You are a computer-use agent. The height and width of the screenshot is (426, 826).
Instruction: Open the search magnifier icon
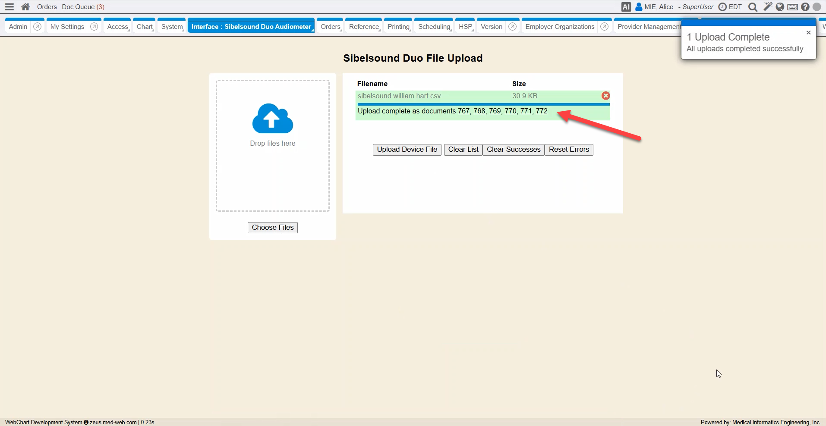tap(753, 7)
